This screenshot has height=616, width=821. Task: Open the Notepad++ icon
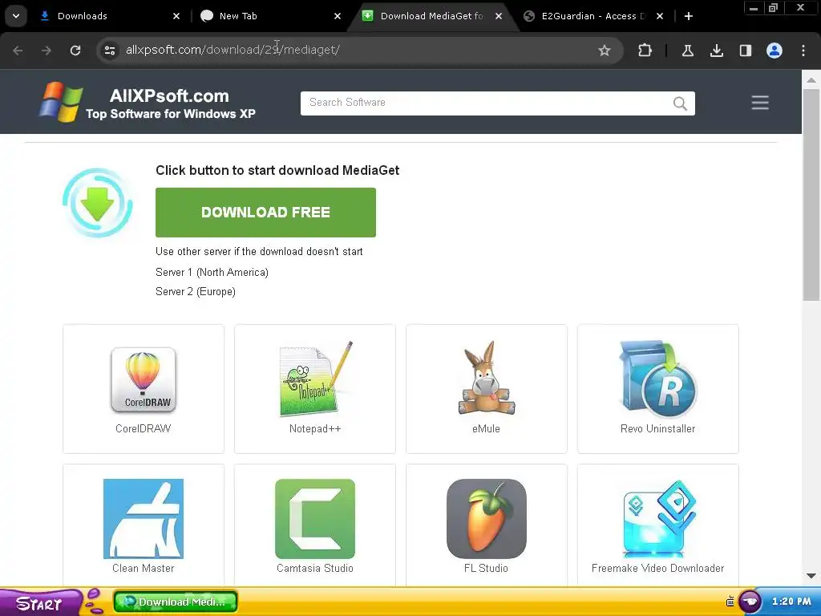[315, 379]
